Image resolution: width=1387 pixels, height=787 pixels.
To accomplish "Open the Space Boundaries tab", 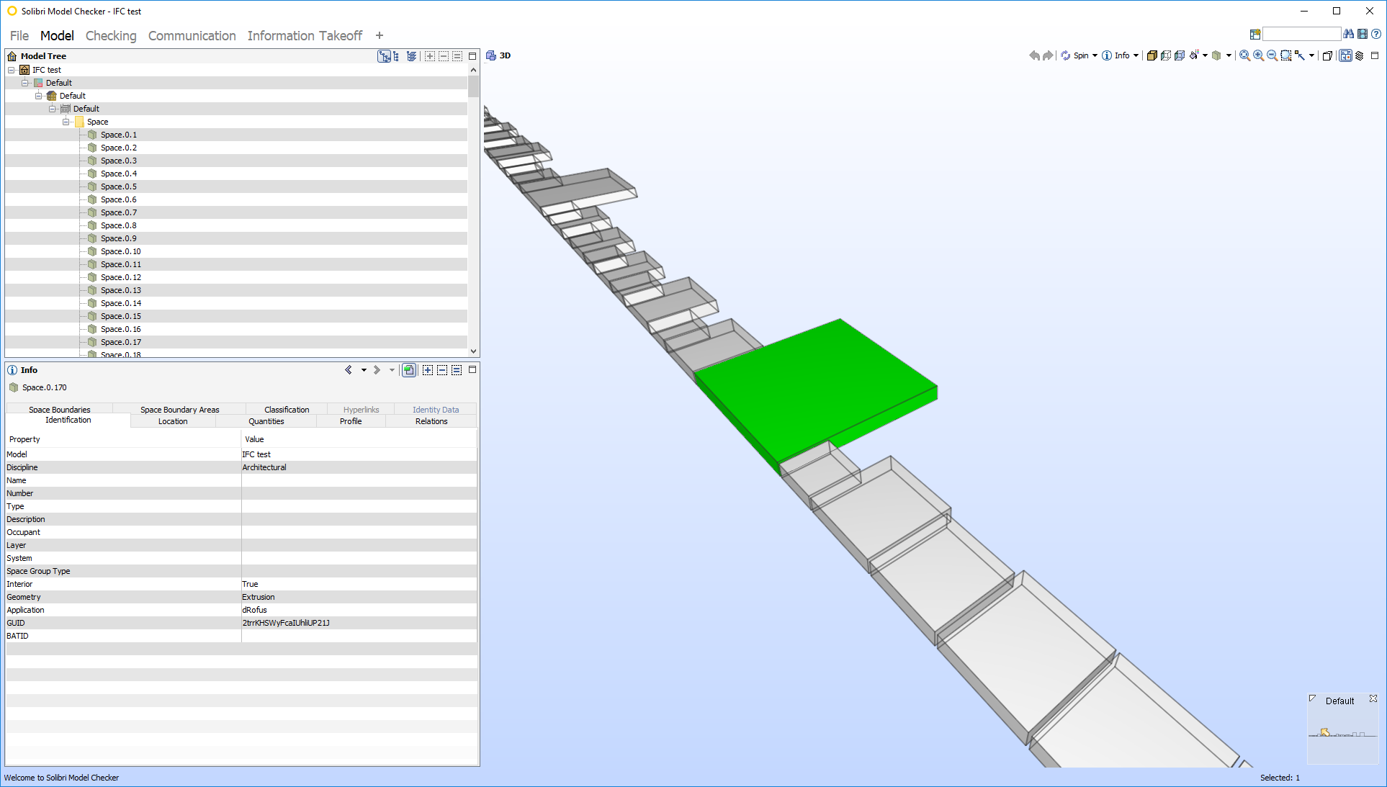I will pyautogui.click(x=59, y=410).
